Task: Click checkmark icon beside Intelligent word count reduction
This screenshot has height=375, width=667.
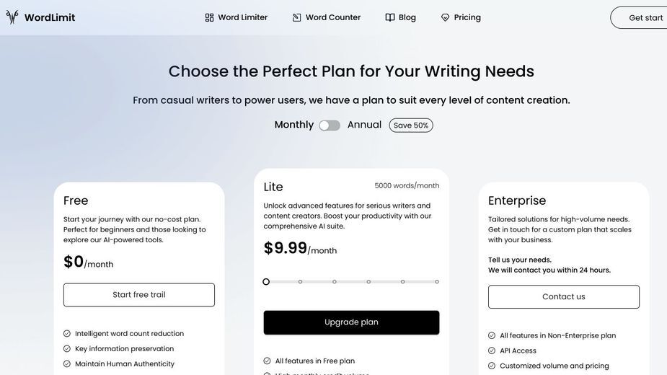Action: tap(67, 334)
